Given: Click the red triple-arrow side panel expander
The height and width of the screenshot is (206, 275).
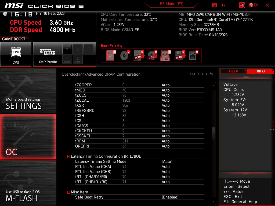Looking at the screenshot, I should point(272,130).
